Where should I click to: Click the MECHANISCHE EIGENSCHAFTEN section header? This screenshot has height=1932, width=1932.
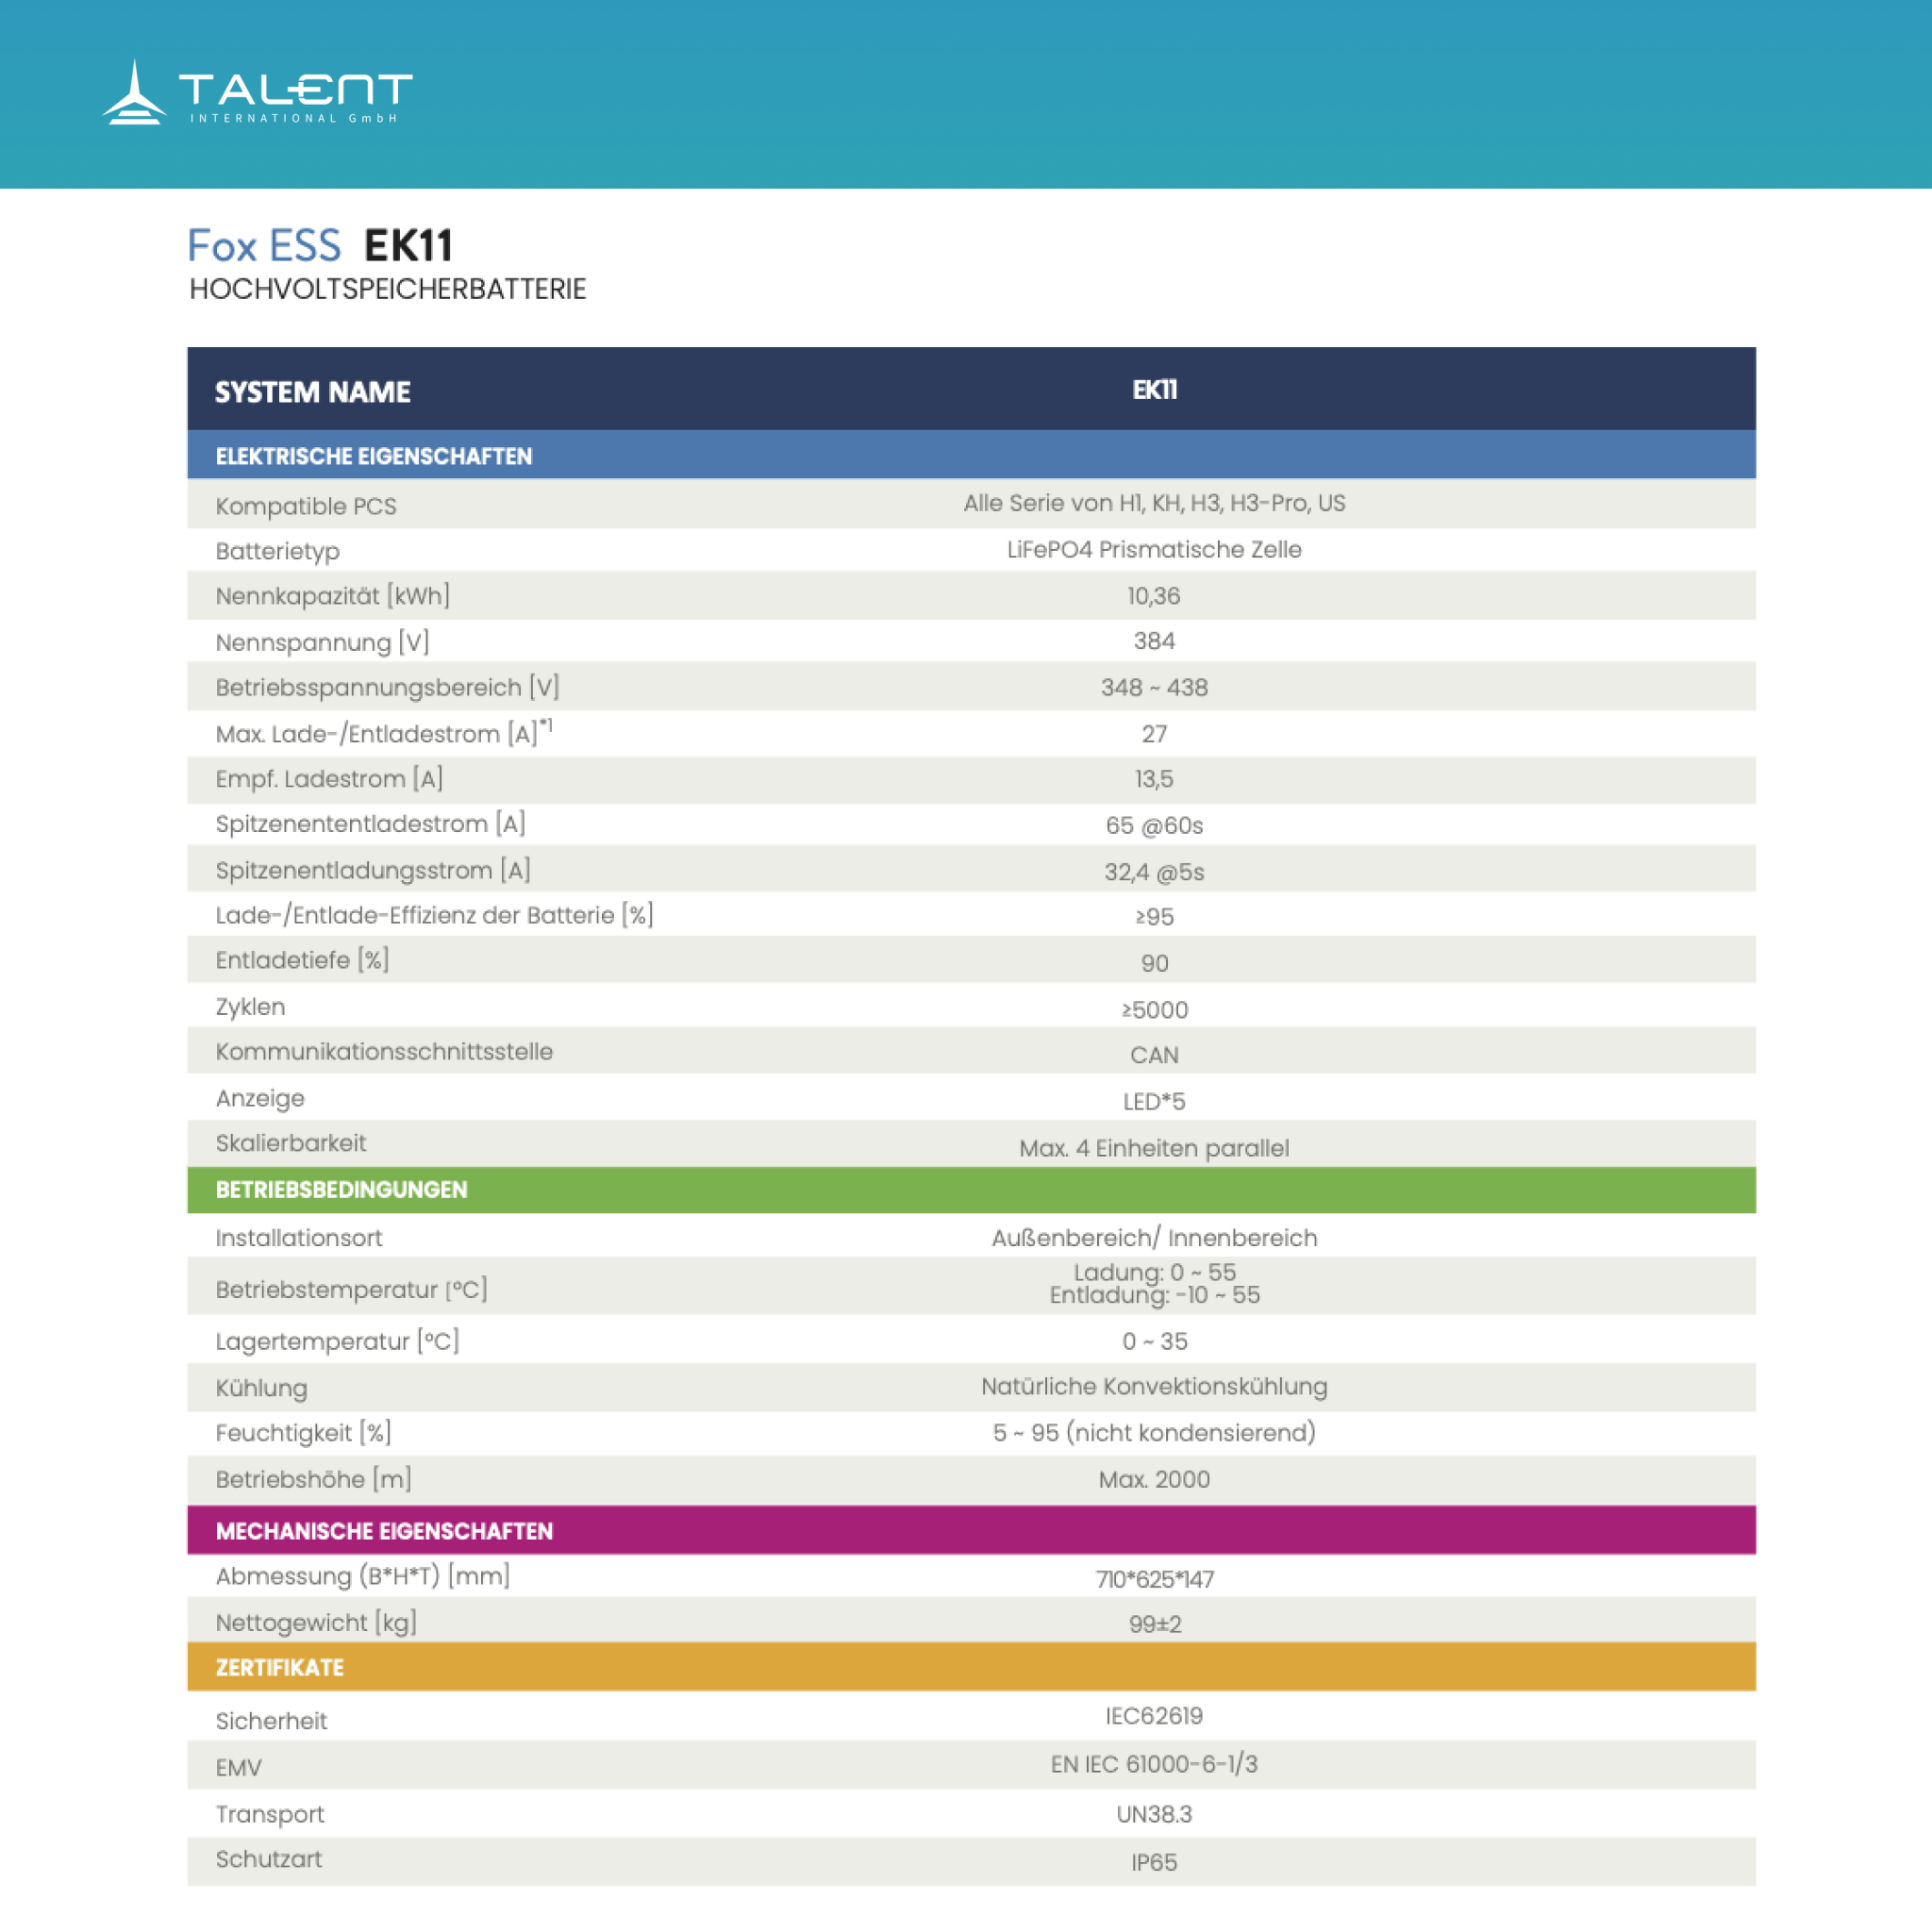click(x=384, y=1531)
